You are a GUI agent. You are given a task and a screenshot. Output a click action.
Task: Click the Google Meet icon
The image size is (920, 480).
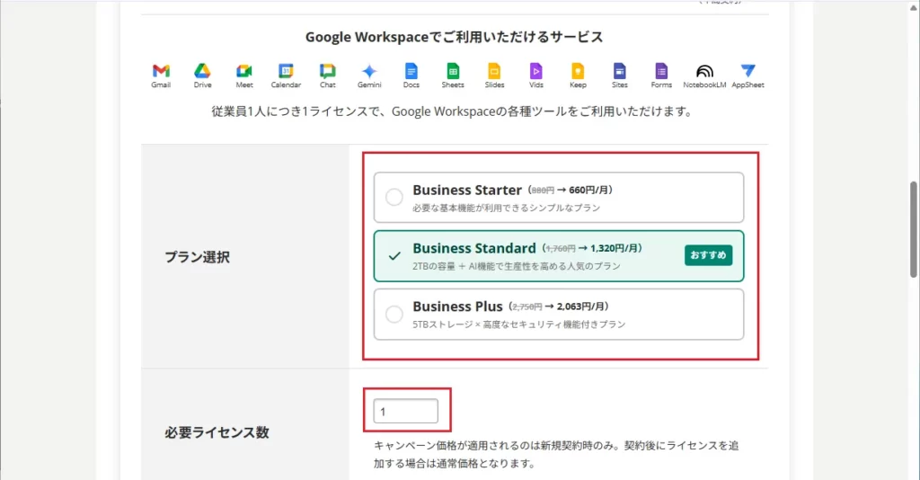244,71
